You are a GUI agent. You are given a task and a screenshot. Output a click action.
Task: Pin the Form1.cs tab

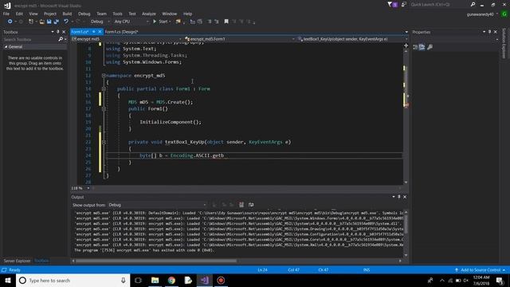93,32
